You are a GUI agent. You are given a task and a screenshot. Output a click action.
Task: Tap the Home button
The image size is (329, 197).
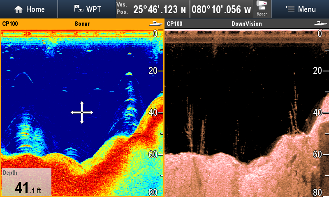(x=29, y=9)
